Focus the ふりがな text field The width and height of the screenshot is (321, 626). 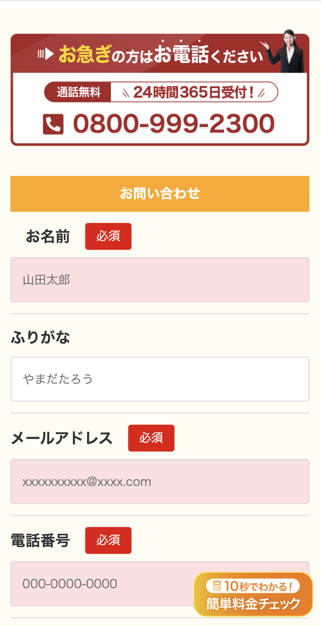click(160, 379)
